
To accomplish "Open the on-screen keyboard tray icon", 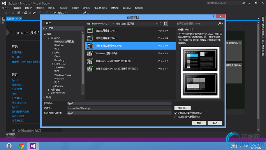I will tap(234, 146).
